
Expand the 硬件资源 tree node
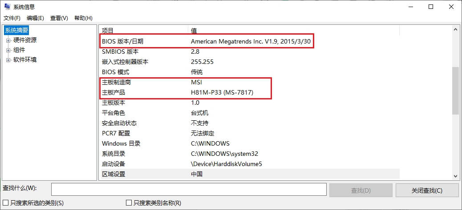tap(8, 40)
